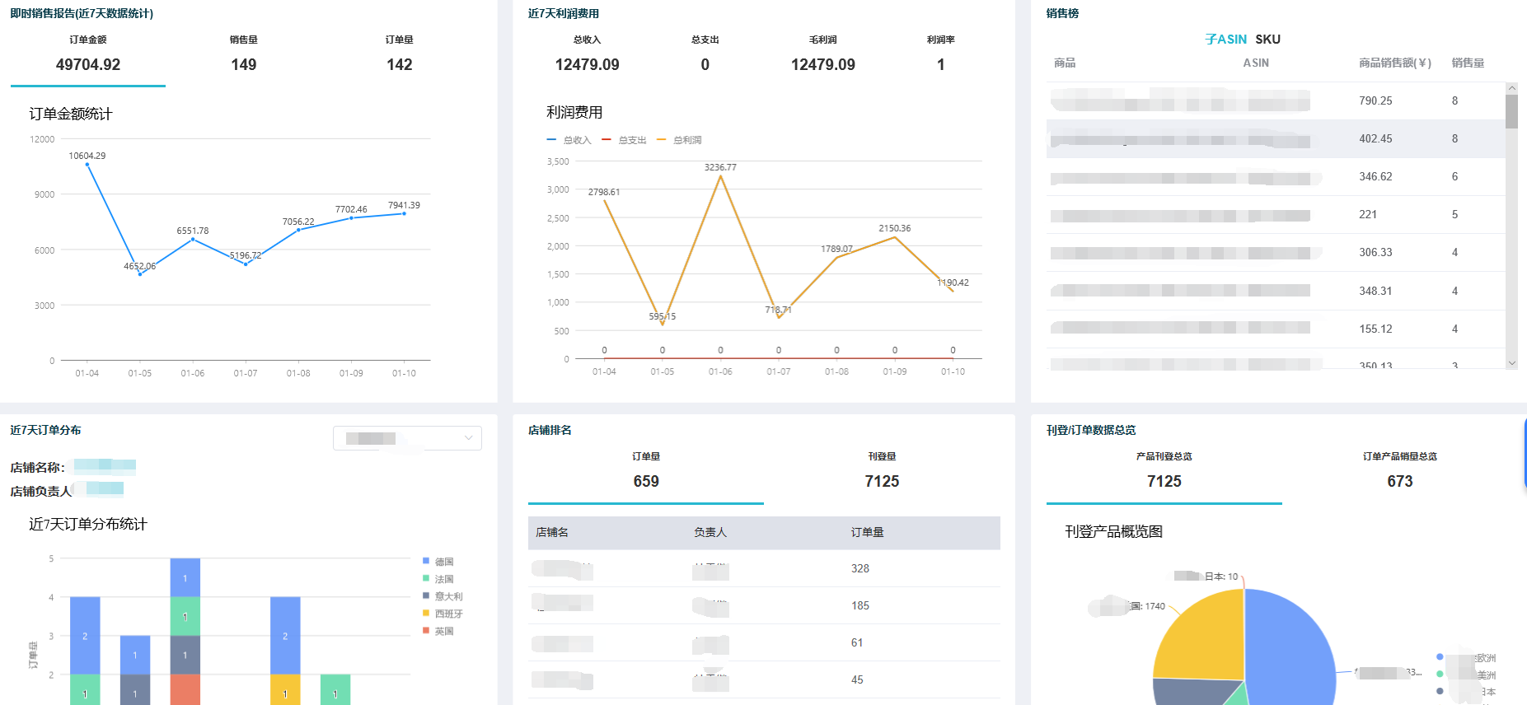
Task: Toggle the 总利润 legend marker in profit chart
Action: tap(661, 140)
